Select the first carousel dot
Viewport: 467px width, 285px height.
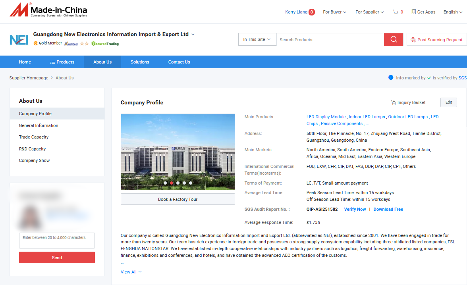point(165,183)
